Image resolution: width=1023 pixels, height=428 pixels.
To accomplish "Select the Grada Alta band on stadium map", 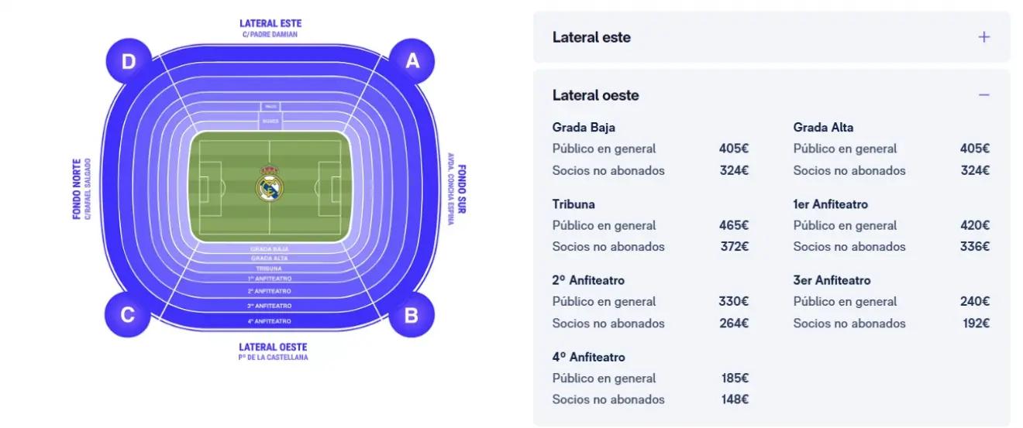I will coord(270,258).
